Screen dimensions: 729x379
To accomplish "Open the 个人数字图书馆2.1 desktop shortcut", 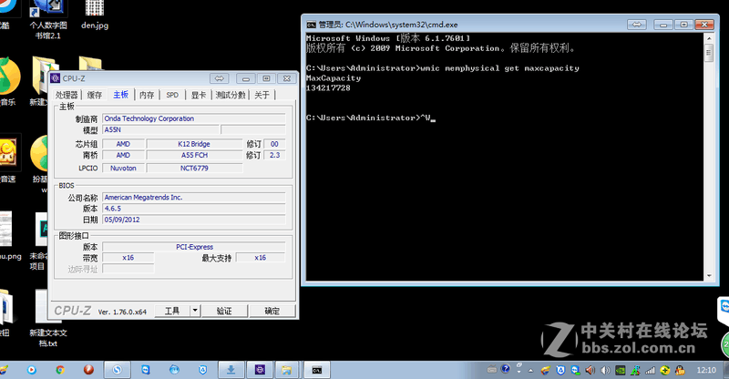I will [x=48, y=19].
